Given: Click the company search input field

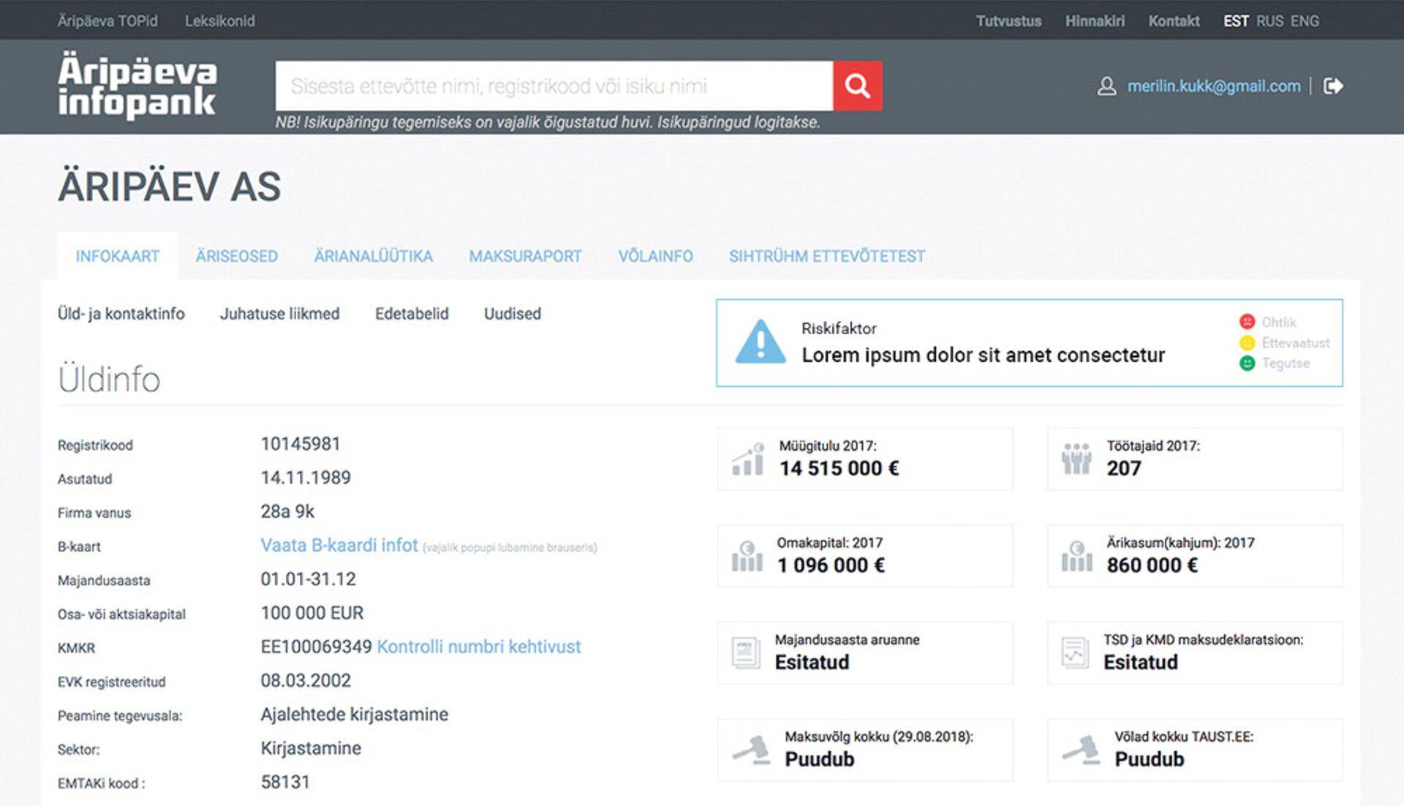Looking at the screenshot, I should (554, 86).
